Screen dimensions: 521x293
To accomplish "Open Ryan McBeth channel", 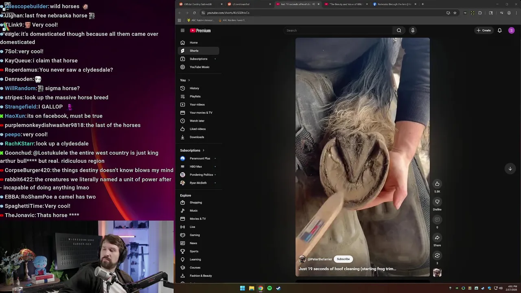I will click(x=199, y=183).
